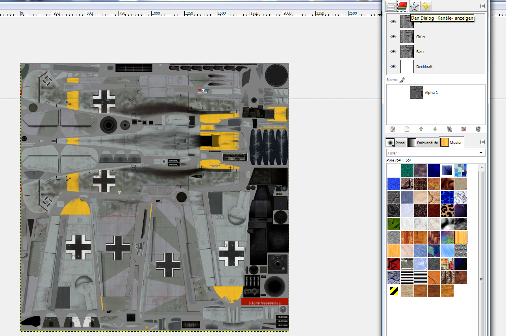
Task: Create a new channel with the page icon
Action: pos(407,129)
